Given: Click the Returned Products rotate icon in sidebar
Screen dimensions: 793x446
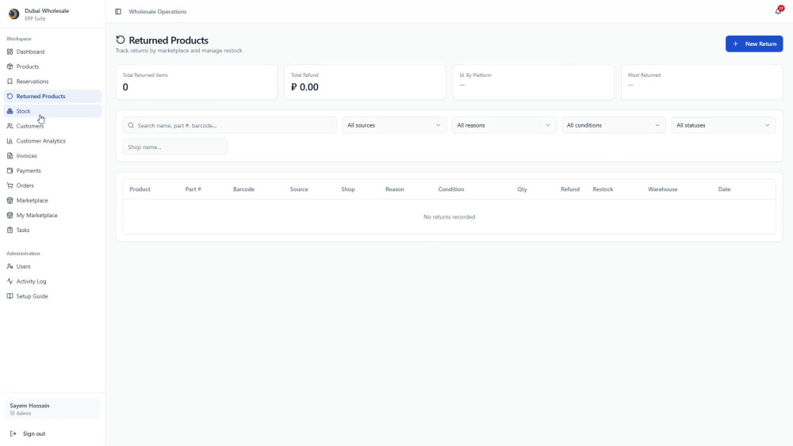Looking at the screenshot, I should [10, 96].
